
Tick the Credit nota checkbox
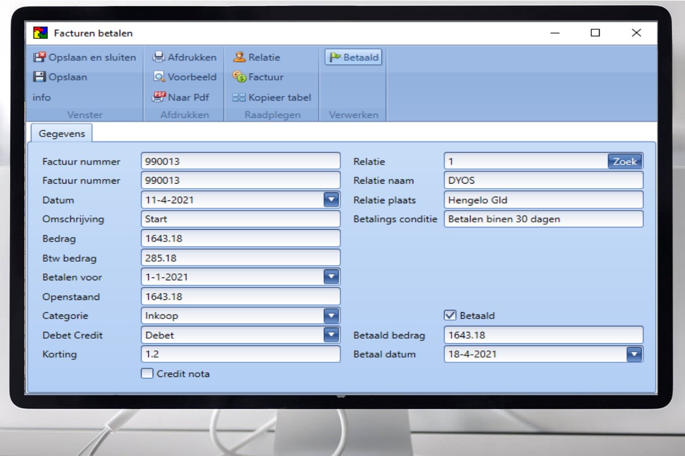[147, 373]
